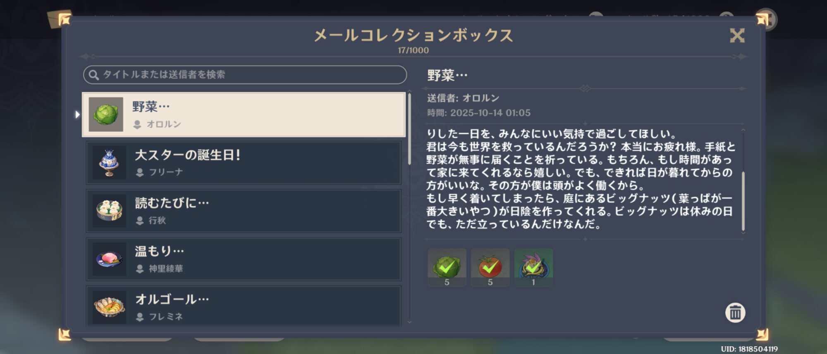Viewport: 827px width, 354px height.
Task: Close the mail collection box
Action: [737, 36]
